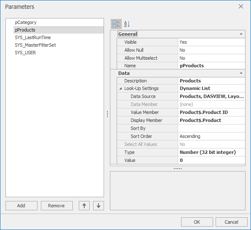Click the Data Source property label
The width and height of the screenshot is (251, 230).
pos(143,96)
